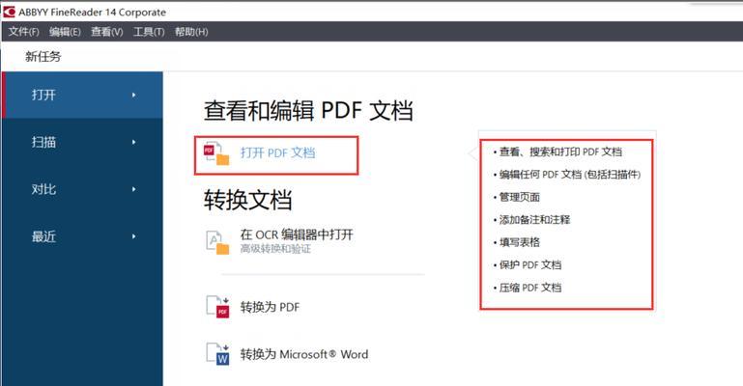
Task: Select the 最近 sidebar category
Action: (82, 236)
